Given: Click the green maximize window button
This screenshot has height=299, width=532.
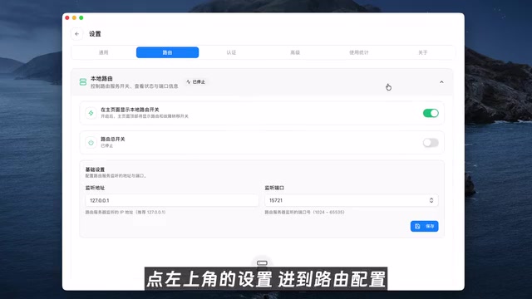Looking at the screenshot, I should point(81,17).
